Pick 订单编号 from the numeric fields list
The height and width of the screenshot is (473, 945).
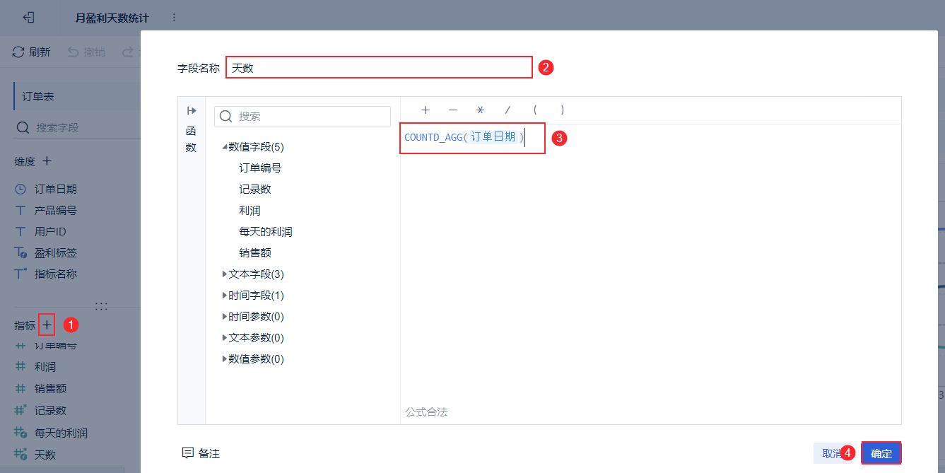click(260, 168)
